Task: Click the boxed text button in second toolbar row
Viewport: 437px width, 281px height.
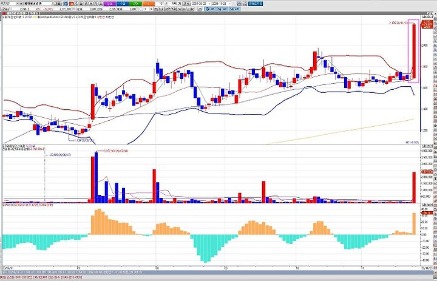Action: pyautogui.click(x=171, y=9)
